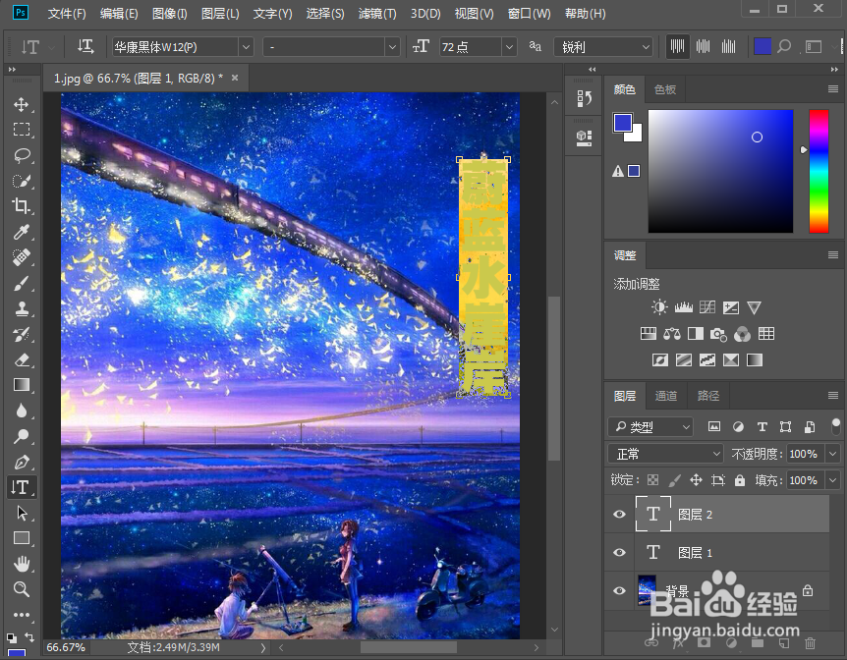The image size is (847, 660).
Task: Click the text color swatch in options bar
Action: click(762, 47)
